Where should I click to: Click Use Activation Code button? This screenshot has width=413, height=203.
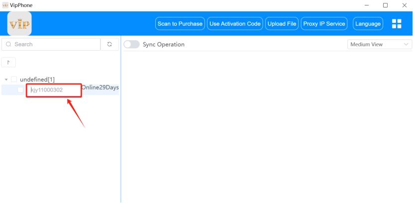[235, 24]
